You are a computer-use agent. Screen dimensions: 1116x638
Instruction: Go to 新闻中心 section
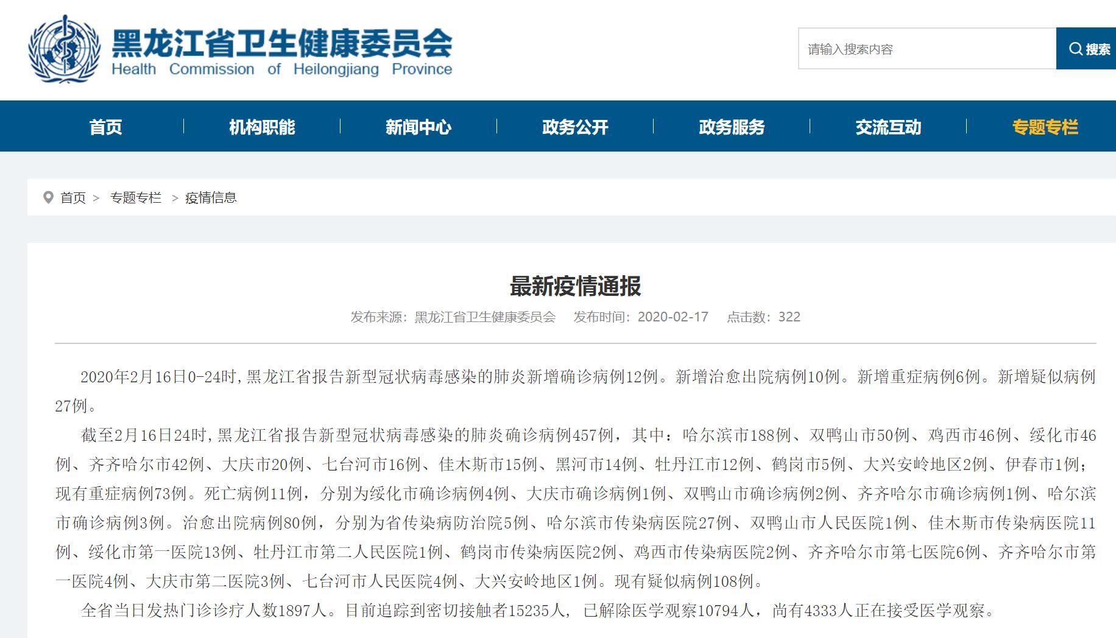click(418, 127)
